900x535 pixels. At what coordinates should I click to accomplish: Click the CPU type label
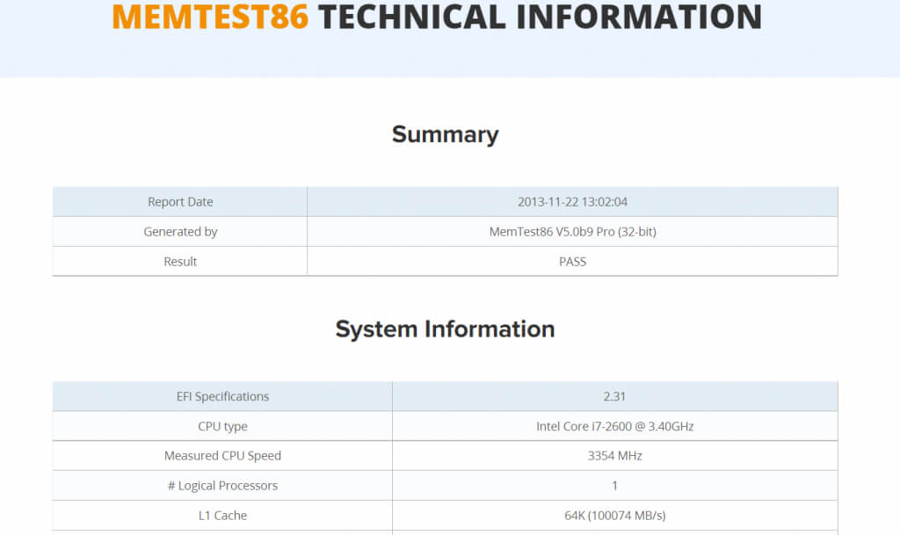click(222, 426)
